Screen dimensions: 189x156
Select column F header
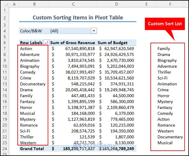click(x=171, y=5)
